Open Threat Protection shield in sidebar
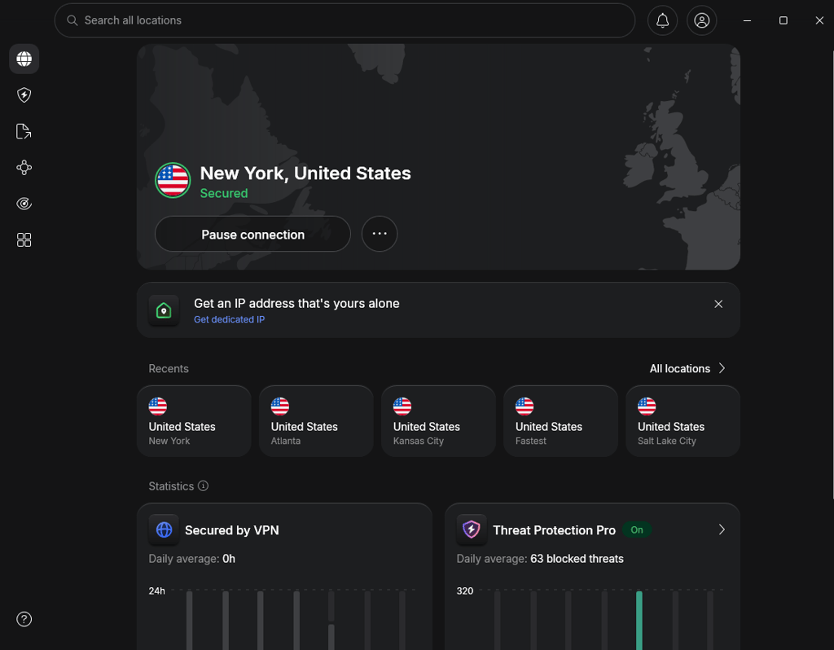Image resolution: width=834 pixels, height=650 pixels. point(24,95)
